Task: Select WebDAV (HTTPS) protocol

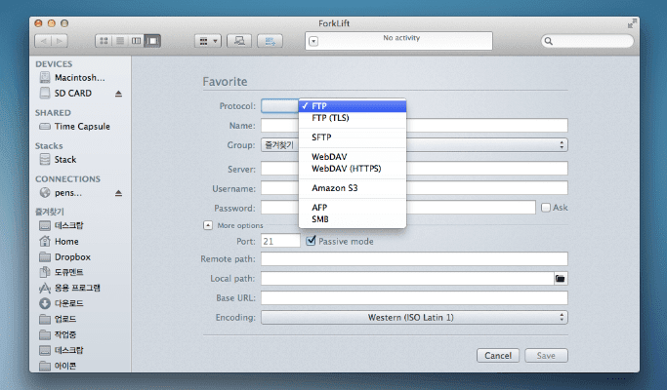Action: (x=353, y=169)
